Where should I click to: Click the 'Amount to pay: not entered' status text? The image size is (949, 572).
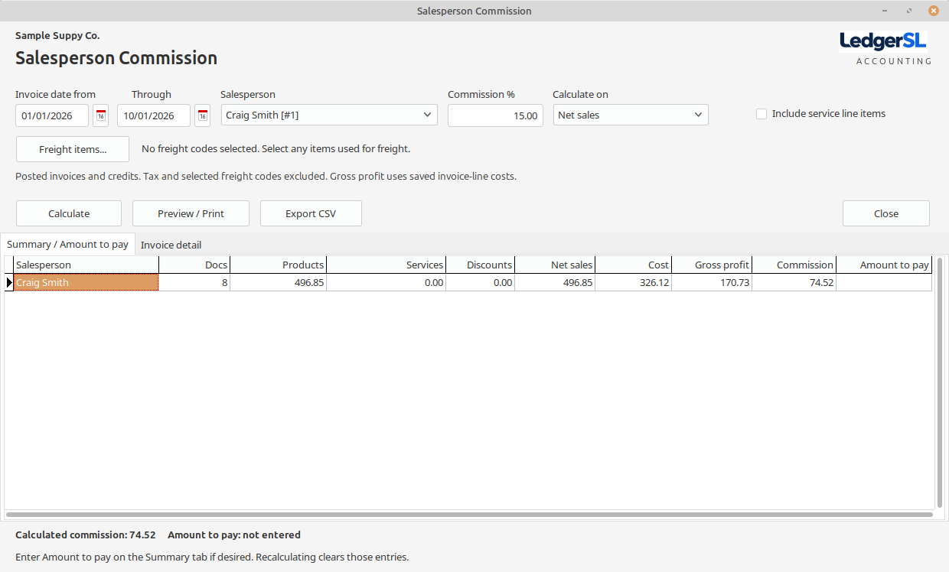(234, 535)
